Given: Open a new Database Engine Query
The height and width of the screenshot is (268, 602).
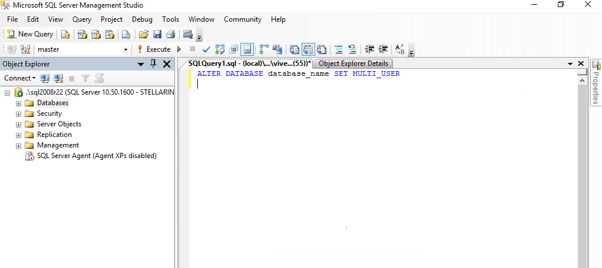Looking at the screenshot, I should [x=65, y=34].
